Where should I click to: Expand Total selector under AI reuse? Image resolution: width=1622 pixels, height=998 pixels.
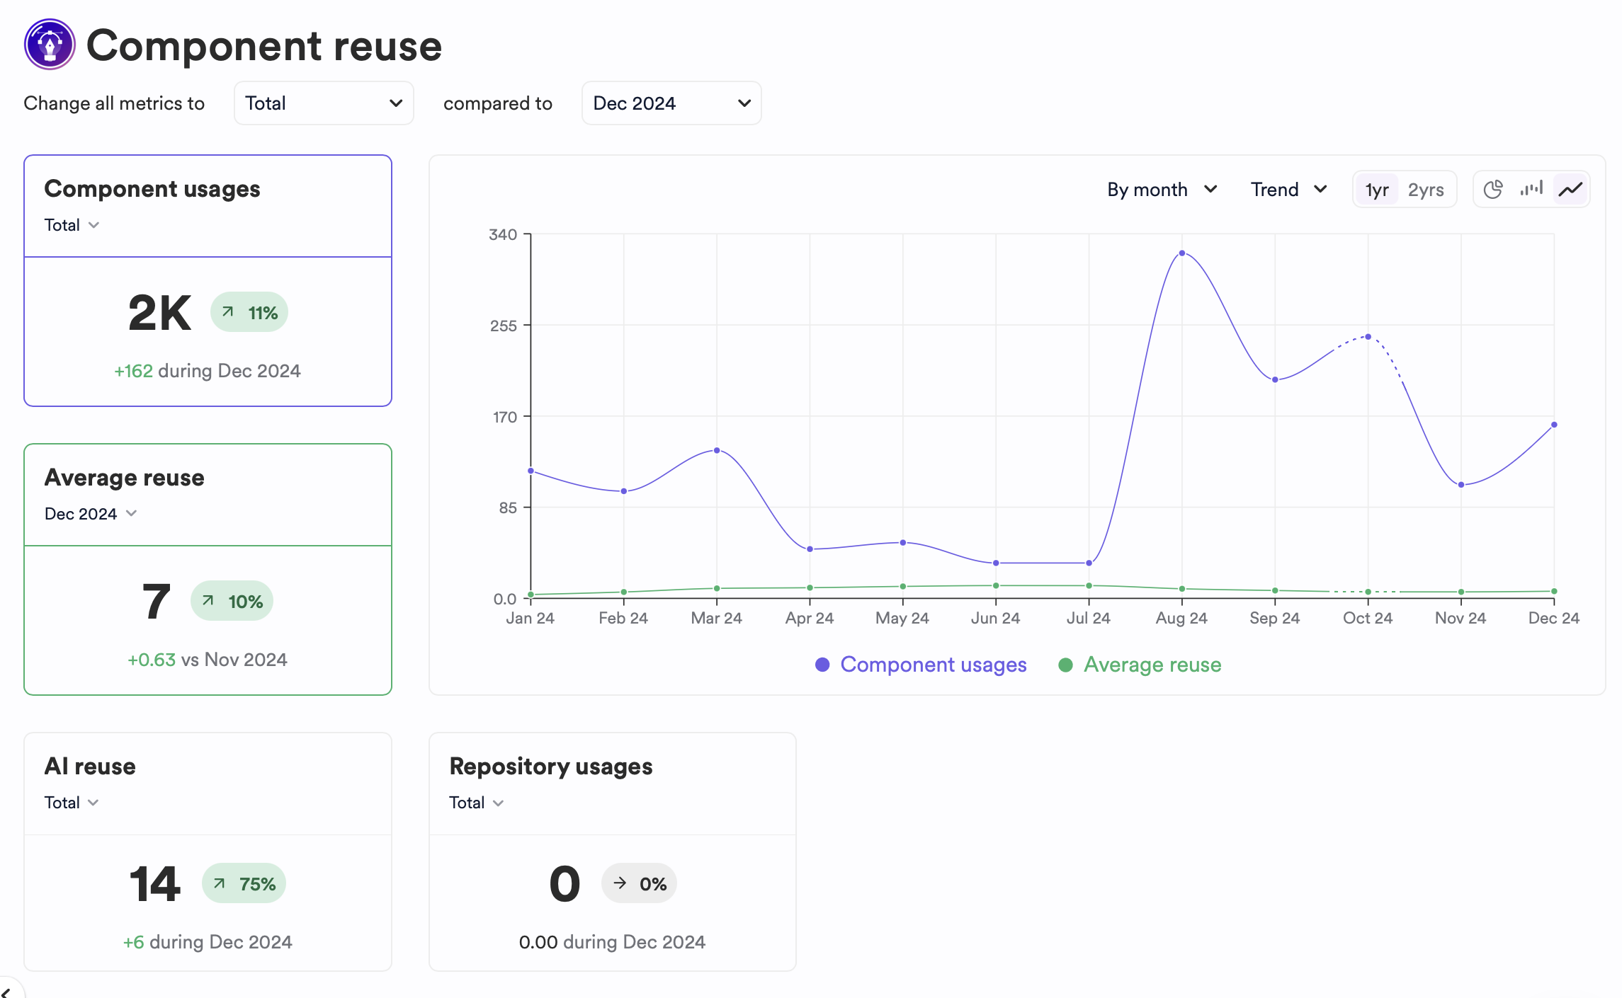coord(72,803)
